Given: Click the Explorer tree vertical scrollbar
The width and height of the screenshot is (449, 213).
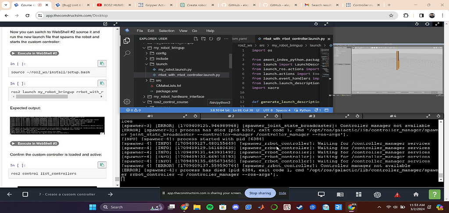Looking at the screenshot, I should coord(231,61).
